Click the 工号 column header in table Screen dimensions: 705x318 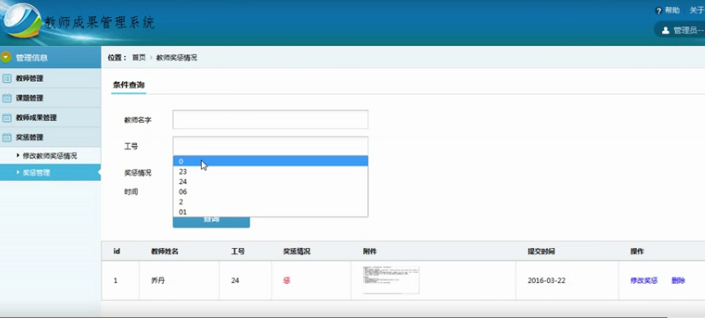pos(238,252)
